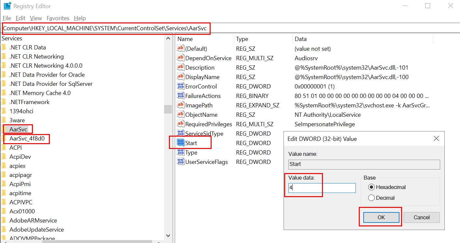The image size is (460, 243).
Task: Click the UserServiceFlags DWORD icon
Action: click(x=180, y=162)
